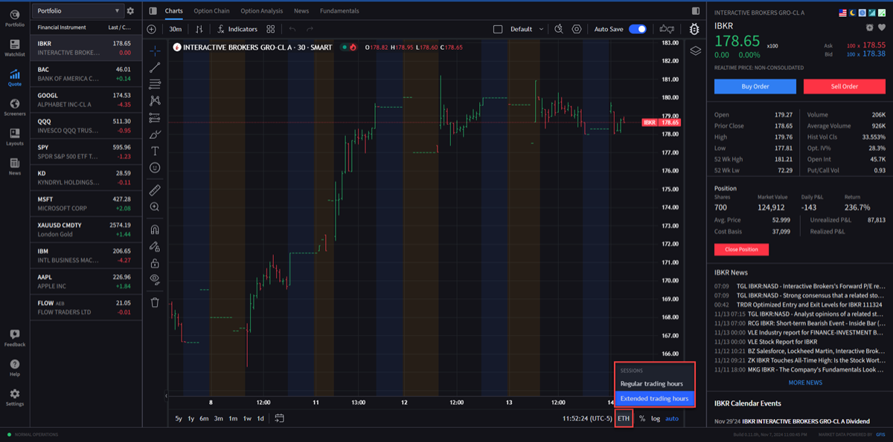Image resolution: width=893 pixels, height=442 pixels.
Task: Open the object tree layers icon
Action: [x=696, y=51]
